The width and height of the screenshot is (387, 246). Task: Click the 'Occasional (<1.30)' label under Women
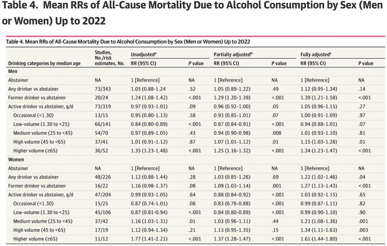pyautogui.click(x=33, y=203)
